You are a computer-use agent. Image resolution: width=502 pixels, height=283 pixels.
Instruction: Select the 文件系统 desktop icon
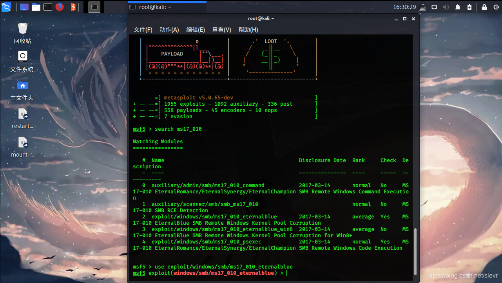[x=22, y=62]
